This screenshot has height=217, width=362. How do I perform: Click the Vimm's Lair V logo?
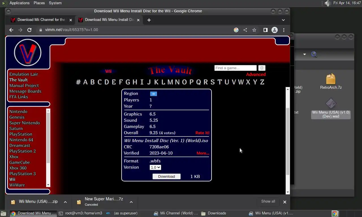[28, 53]
